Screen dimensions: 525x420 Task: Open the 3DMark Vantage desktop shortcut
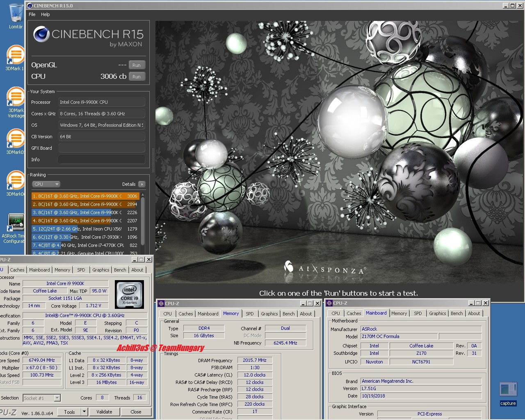[x=16, y=102]
